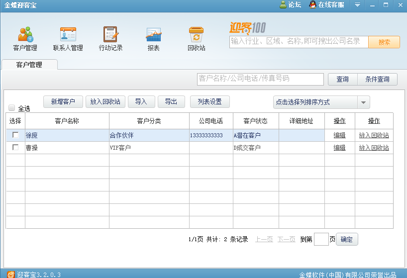This screenshot has width=407, height=278.
Task: Click the 详细地址 column header
Action: tap(302, 121)
